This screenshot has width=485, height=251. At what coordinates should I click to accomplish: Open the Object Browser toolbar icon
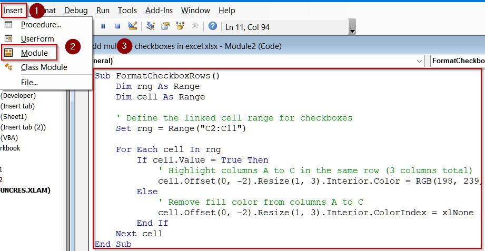tap(180, 26)
